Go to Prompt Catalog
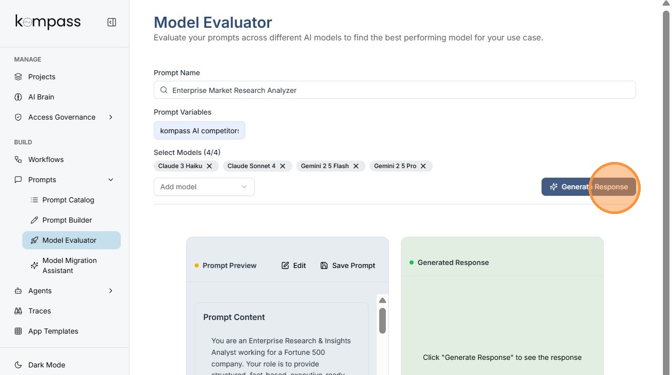 pos(68,200)
